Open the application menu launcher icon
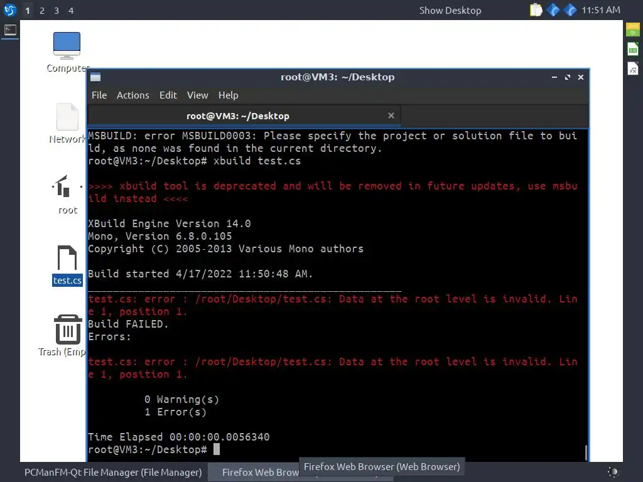Image resolution: width=643 pixels, height=482 pixels. (x=10, y=10)
